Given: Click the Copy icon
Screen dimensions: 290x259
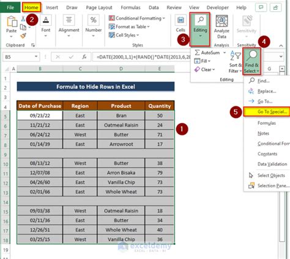Looking at the screenshot, I should pos(23,27).
